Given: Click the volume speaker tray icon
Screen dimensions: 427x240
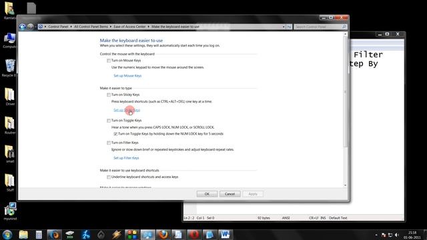Looking at the screenshot, I should (397, 235).
